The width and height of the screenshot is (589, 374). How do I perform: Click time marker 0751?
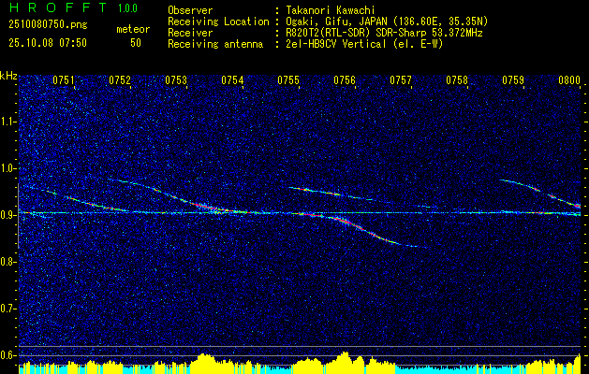point(64,80)
